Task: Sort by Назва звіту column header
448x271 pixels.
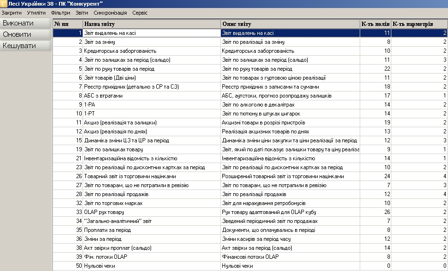Action: [x=151, y=24]
